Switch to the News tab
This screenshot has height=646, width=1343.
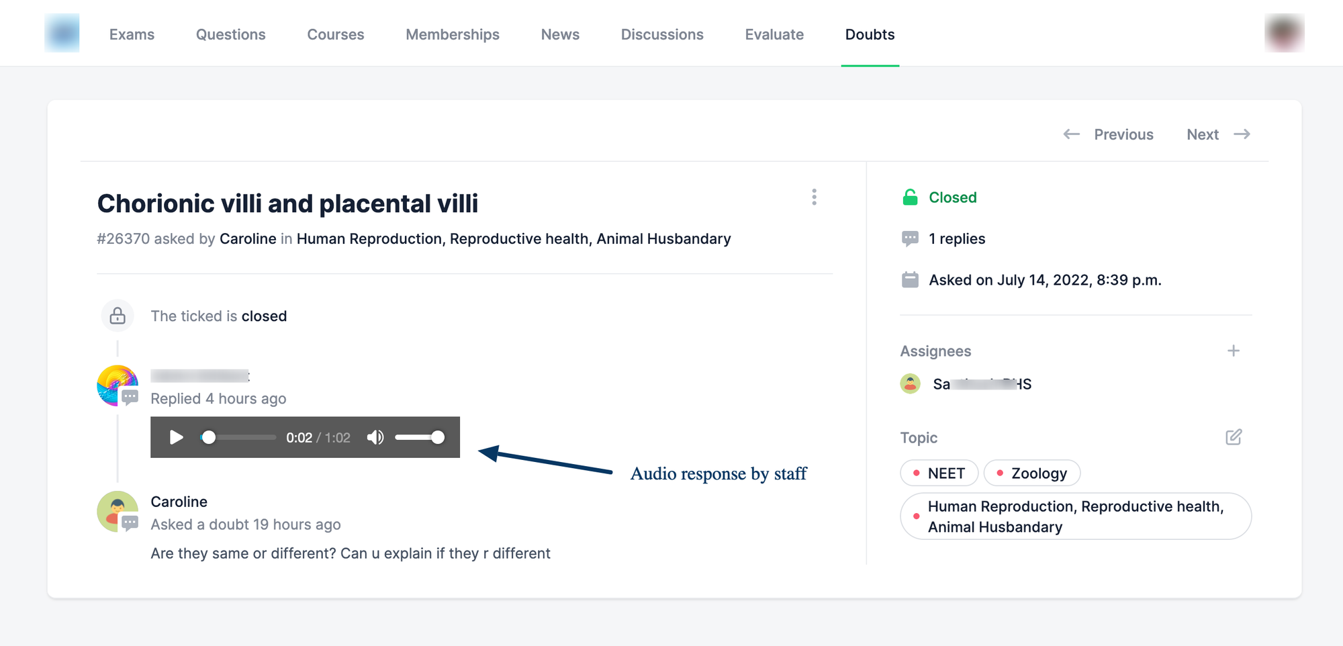tap(560, 34)
